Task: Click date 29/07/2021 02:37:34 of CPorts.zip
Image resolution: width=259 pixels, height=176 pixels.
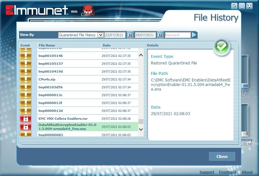Action: pos(116,79)
